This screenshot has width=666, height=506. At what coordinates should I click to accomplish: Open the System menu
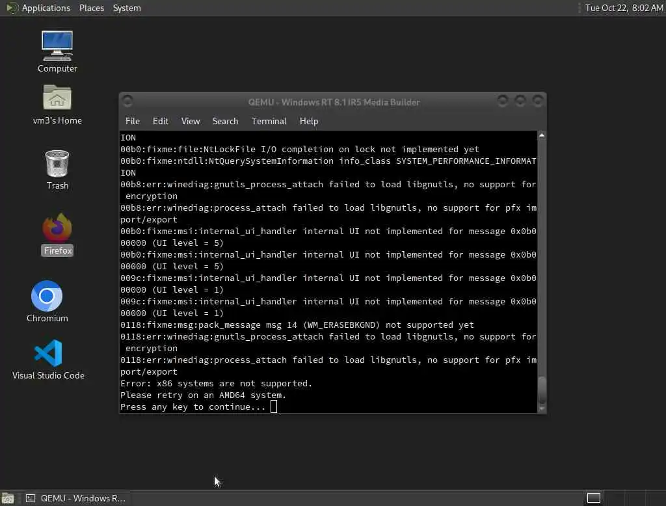point(127,8)
